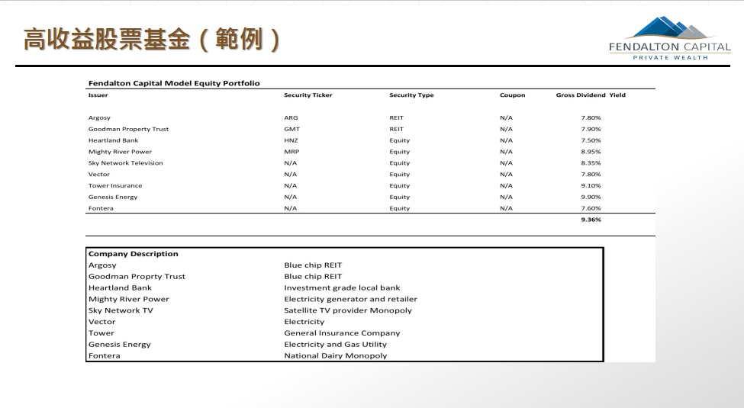This screenshot has width=744, height=408.
Task: Click the 9.90% dividend yield value
Action: tap(591, 197)
